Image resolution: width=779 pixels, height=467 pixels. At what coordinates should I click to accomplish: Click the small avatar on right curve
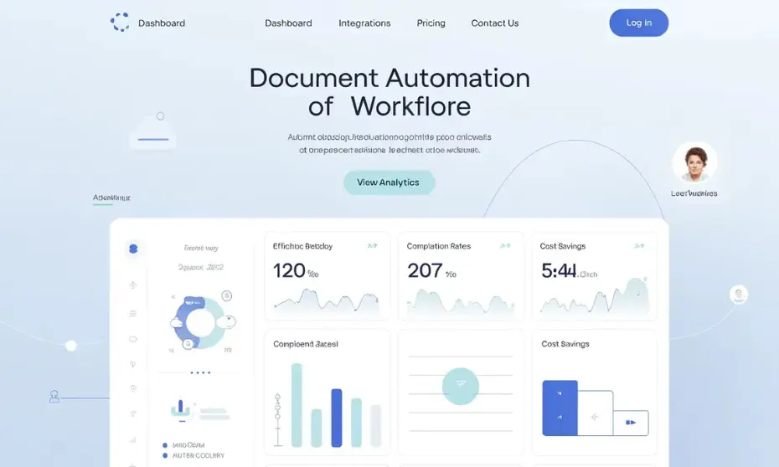[x=738, y=294]
